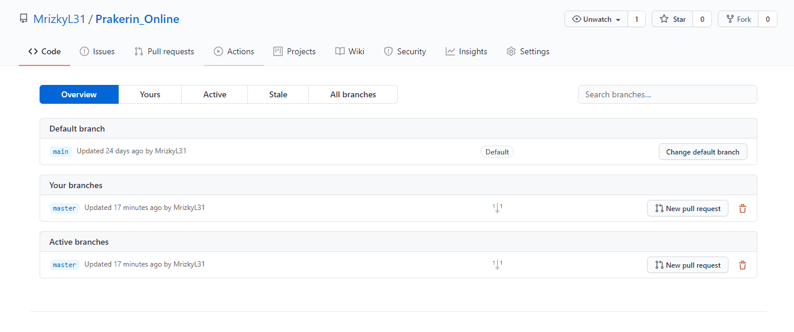The height and width of the screenshot is (332, 794).
Task: Select the All branches filter
Action: [353, 94]
